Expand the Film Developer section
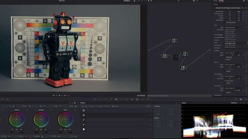Screen dimensions: 248x139 pyautogui.click(x=218, y=35)
